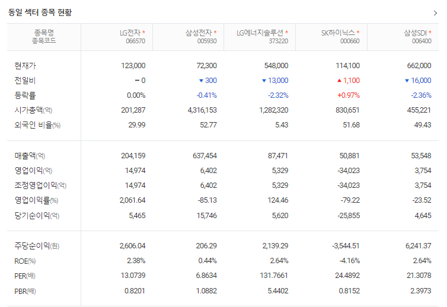Click ROE value 0.44%
The height and width of the screenshot is (307, 447).
[207, 261]
